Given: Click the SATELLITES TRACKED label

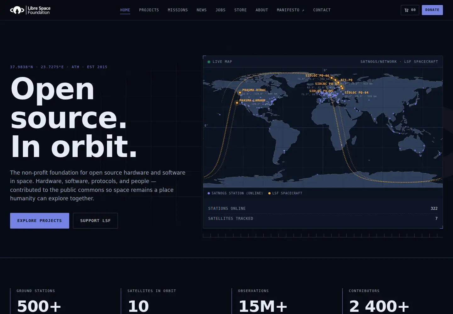Looking at the screenshot, I should click(231, 219).
